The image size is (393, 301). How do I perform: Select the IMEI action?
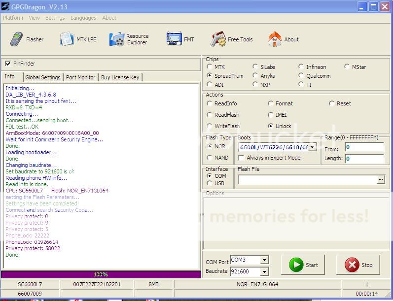[x=270, y=115]
